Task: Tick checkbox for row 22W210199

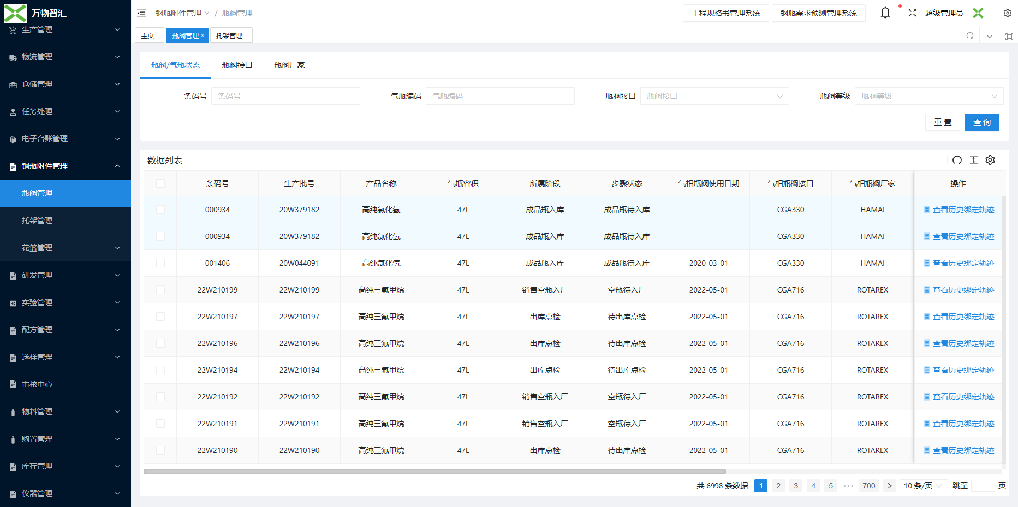Action: click(160, 290)
